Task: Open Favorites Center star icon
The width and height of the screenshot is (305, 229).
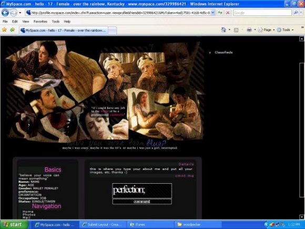Action: (4, 30)
